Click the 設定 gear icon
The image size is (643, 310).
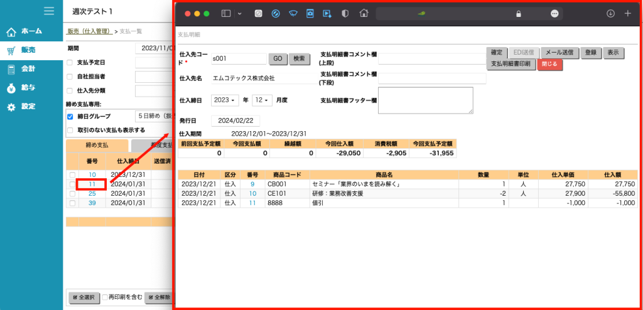pos(11,107)
